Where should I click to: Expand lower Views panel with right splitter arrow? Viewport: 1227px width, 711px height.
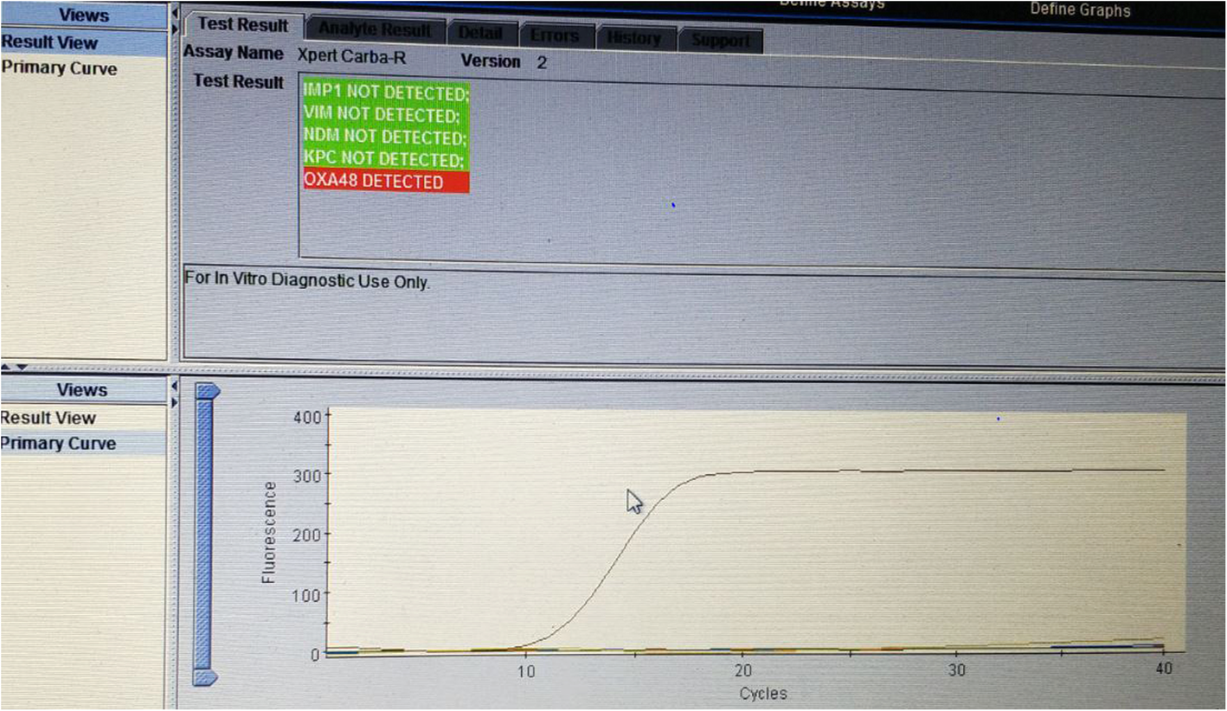click(175, 403)
